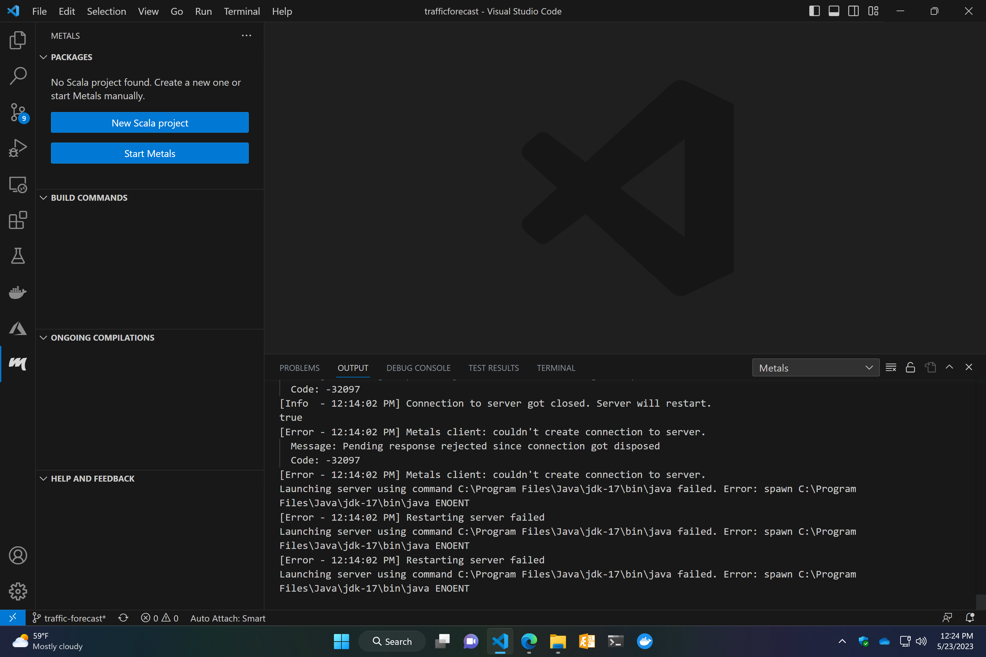The width and height of the screenshot is (986, 657).
Task: Open the Source Control view
Action: pos(18,112)
